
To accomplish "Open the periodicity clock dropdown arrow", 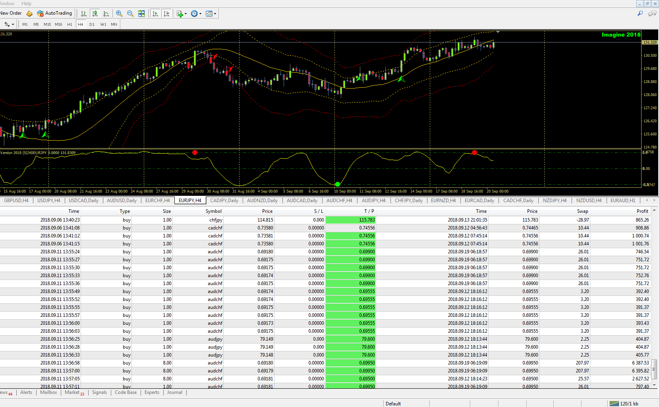I will click(x=200, y=14).
